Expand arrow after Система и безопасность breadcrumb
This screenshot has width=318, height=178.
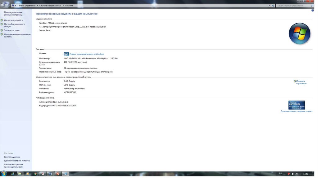click(x=63, y=6)
